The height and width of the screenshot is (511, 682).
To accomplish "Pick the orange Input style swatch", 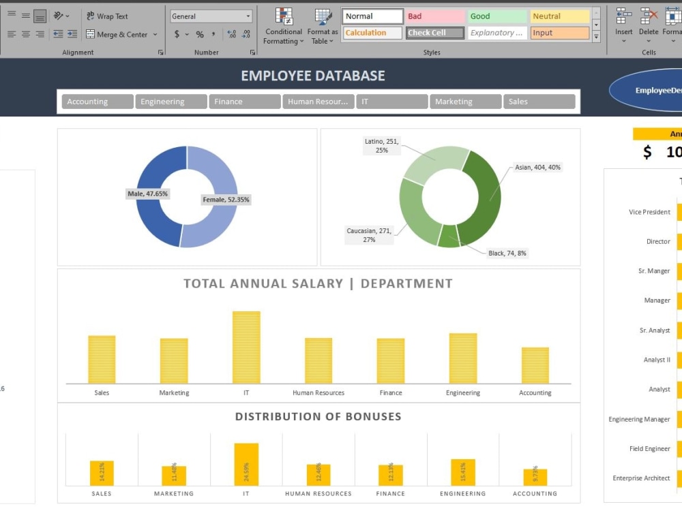I will coord(559,32).
